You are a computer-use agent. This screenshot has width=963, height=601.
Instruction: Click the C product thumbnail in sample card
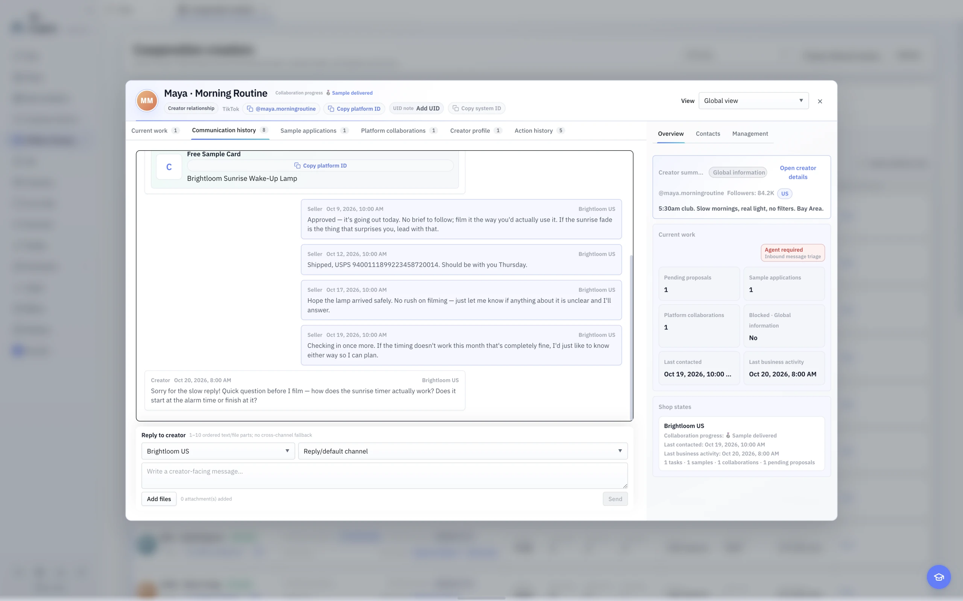click(169, 167)
